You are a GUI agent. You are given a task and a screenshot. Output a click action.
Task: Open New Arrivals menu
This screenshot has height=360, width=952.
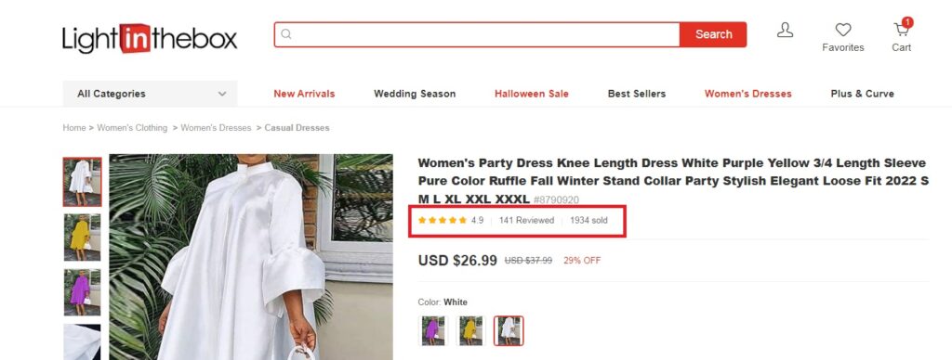(x=304, y=94)
